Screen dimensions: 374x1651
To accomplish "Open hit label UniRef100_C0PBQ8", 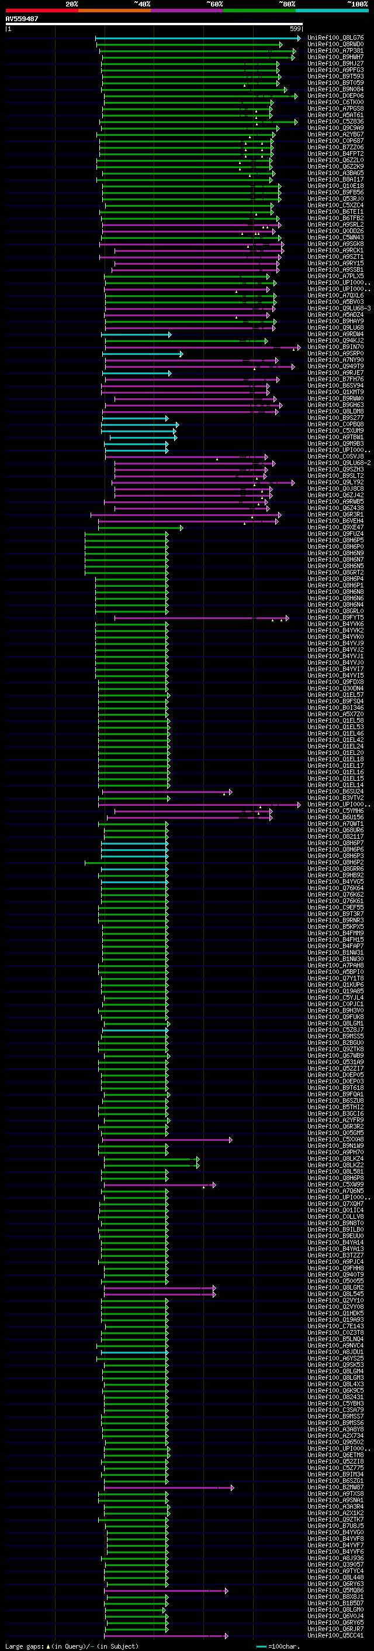I will 335,424.
